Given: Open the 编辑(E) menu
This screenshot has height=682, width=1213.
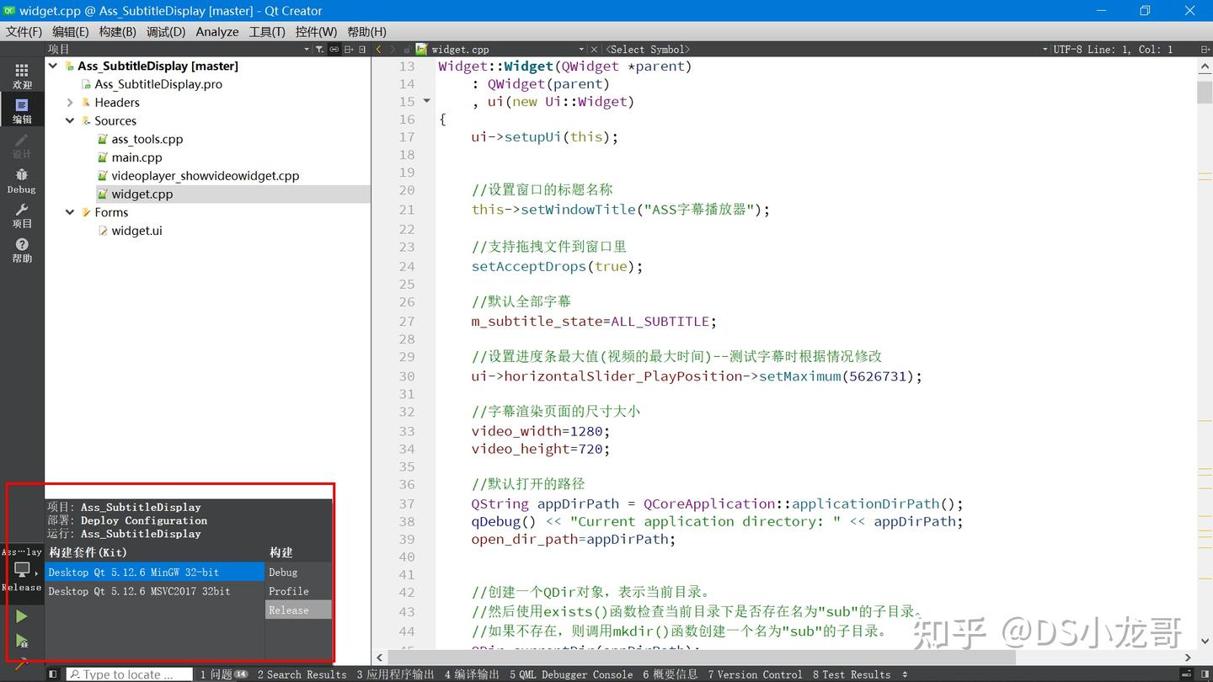Looking at the screenshot, I should [x=70, y=31].
